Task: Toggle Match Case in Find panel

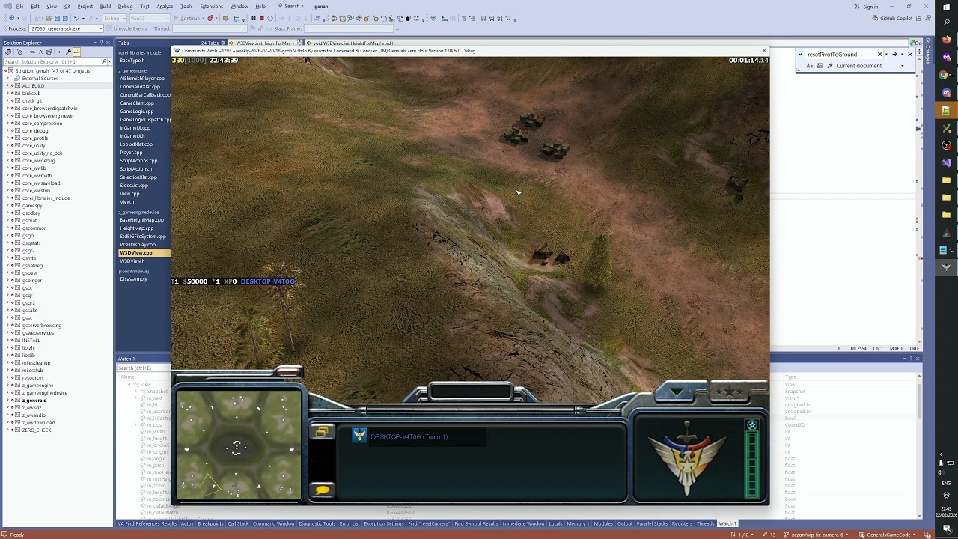Action: 810,66
